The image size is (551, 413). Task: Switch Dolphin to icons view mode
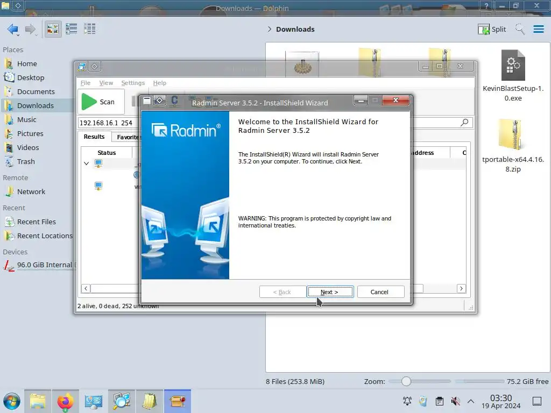(x=53, y=29)
